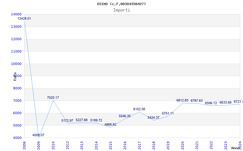Click the 12000 y-axis tick label
The image size is (243, 151).
tap(16, 39)
